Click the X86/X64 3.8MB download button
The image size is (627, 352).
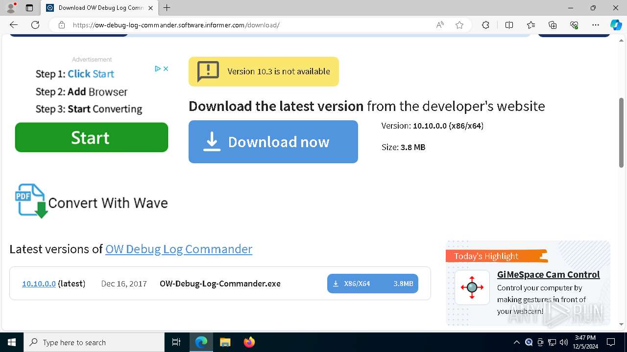point(373,284)
